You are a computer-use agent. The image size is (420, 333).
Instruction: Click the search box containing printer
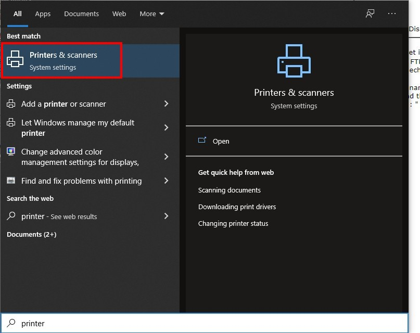(205, 323)
